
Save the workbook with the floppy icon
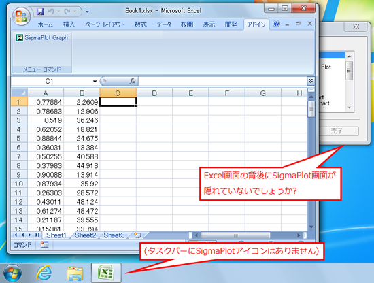[40, 11]
